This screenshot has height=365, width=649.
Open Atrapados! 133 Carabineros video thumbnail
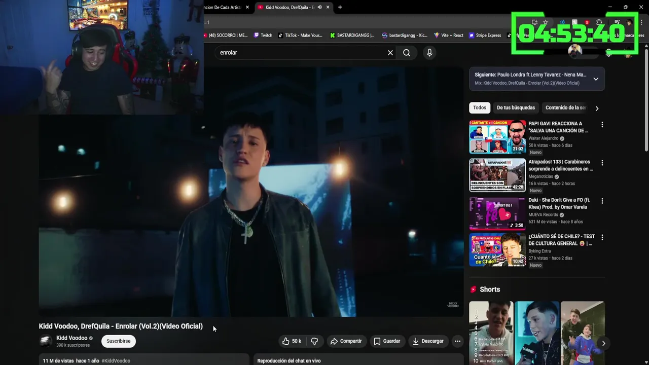coord(497,175)
